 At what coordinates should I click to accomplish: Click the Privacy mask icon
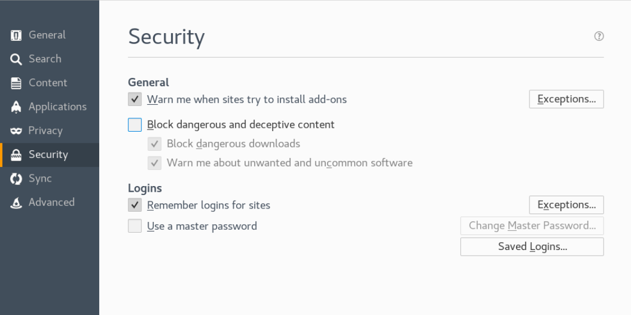[16, 131]
